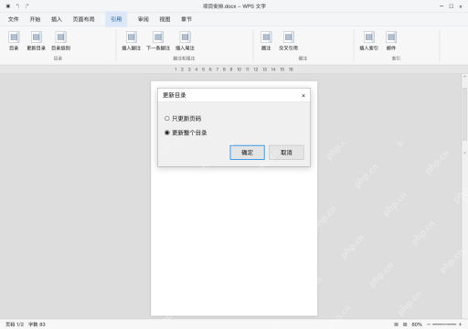Click the 邮件 ribbon icon
Screen dimensions: 468x329
coord(391,37)
